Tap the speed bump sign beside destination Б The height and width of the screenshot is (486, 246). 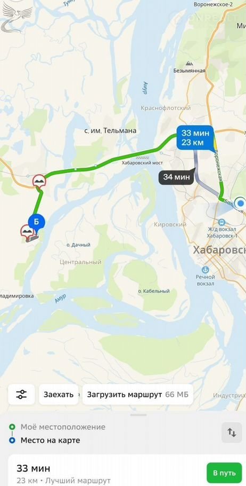point(27,232)
